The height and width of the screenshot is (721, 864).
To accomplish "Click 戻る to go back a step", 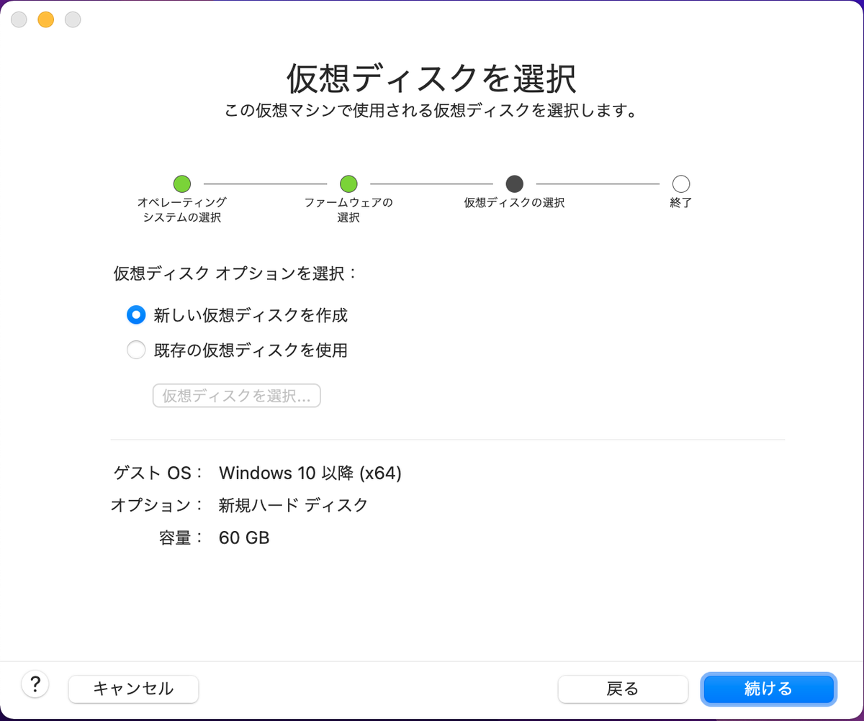I will point(623,689).
